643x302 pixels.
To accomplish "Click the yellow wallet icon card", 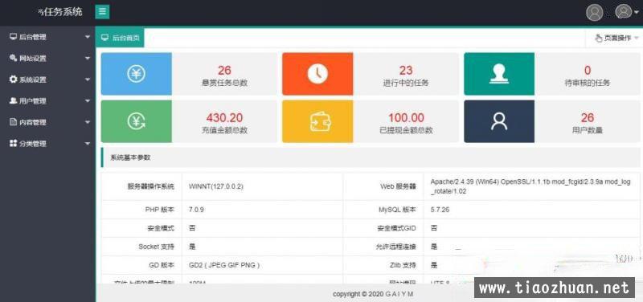I will tap(317, 121).
